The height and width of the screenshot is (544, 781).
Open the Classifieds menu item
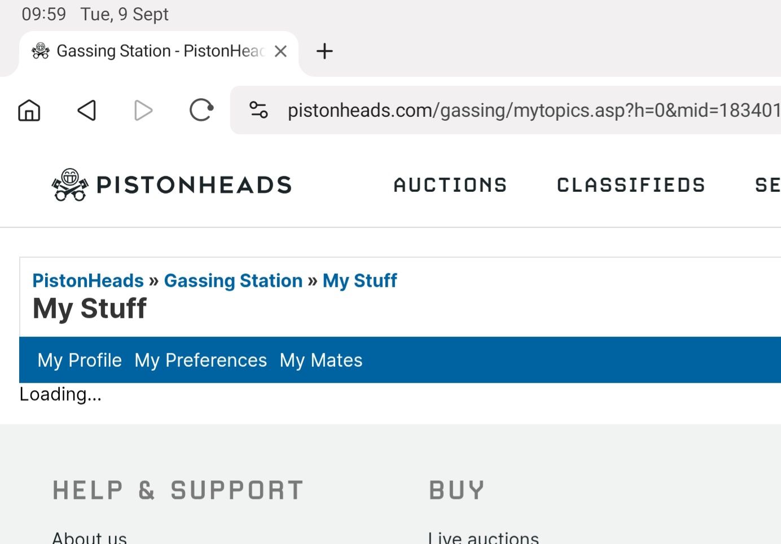[x=631, y=185]
